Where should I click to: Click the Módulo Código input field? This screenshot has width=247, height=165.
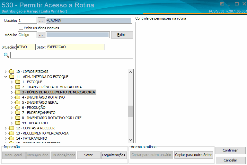[27, 35]
